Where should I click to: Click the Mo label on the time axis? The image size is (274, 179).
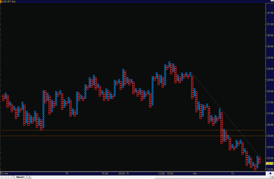(x=195, y=174)
